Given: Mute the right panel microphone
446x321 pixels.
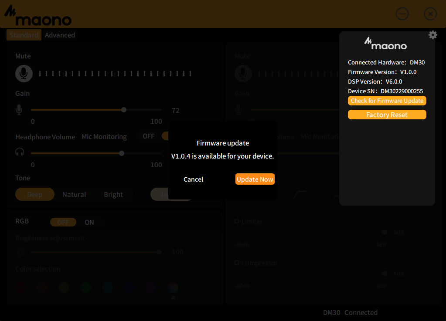Looking at the screenshot, I should pyautogui.click(x=243, y=73).
